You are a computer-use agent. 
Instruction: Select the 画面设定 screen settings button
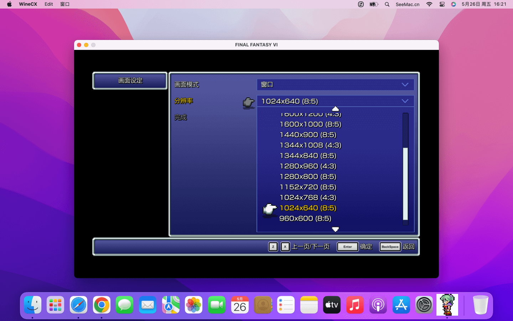pos(130,81)
